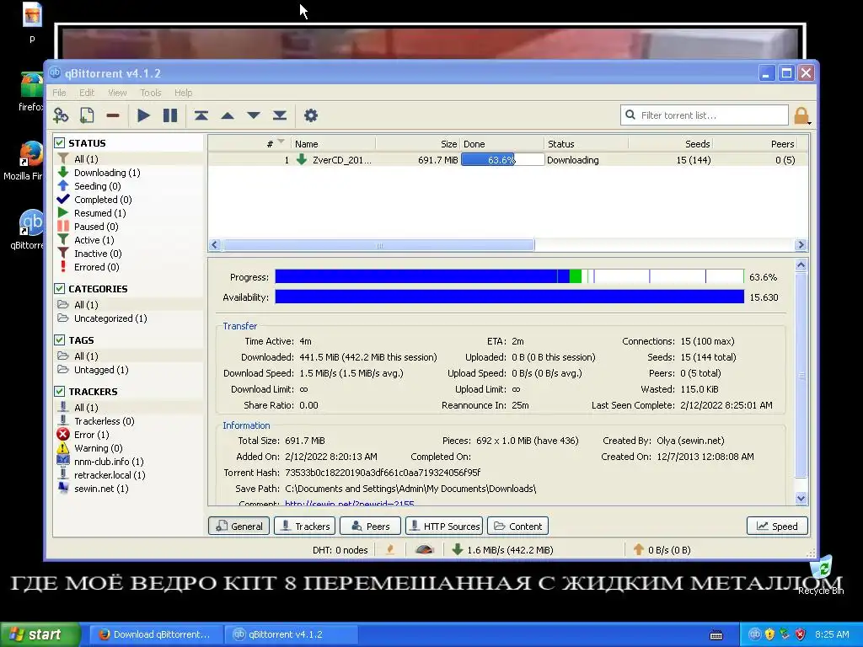The width and height of the screenshot is (863, 647).
Task: Sort torrents by the Name column header
Action: (333, 143)
